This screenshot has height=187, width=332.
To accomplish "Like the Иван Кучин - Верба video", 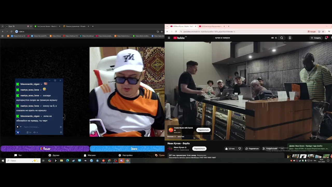I will coord(230,149).
